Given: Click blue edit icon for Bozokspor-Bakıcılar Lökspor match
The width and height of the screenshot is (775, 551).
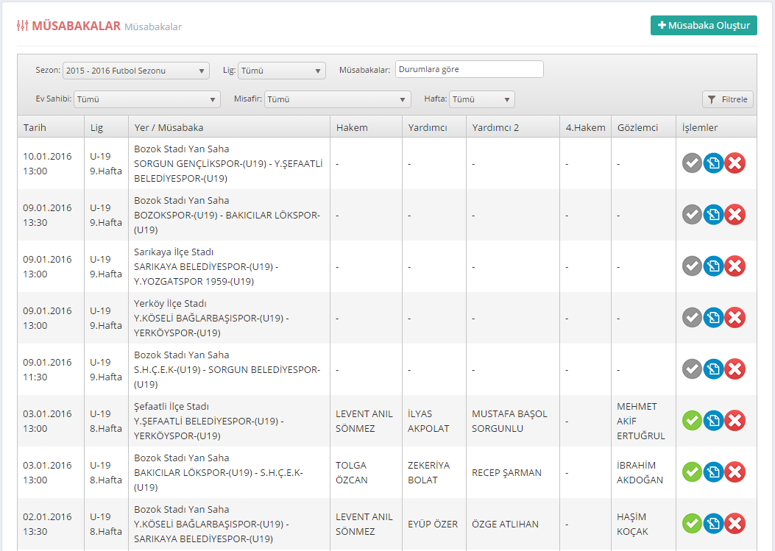Looking at the screenshot, I should 713,215.
